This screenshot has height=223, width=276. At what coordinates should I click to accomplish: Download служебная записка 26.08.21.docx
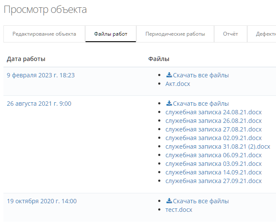point(213,121)
